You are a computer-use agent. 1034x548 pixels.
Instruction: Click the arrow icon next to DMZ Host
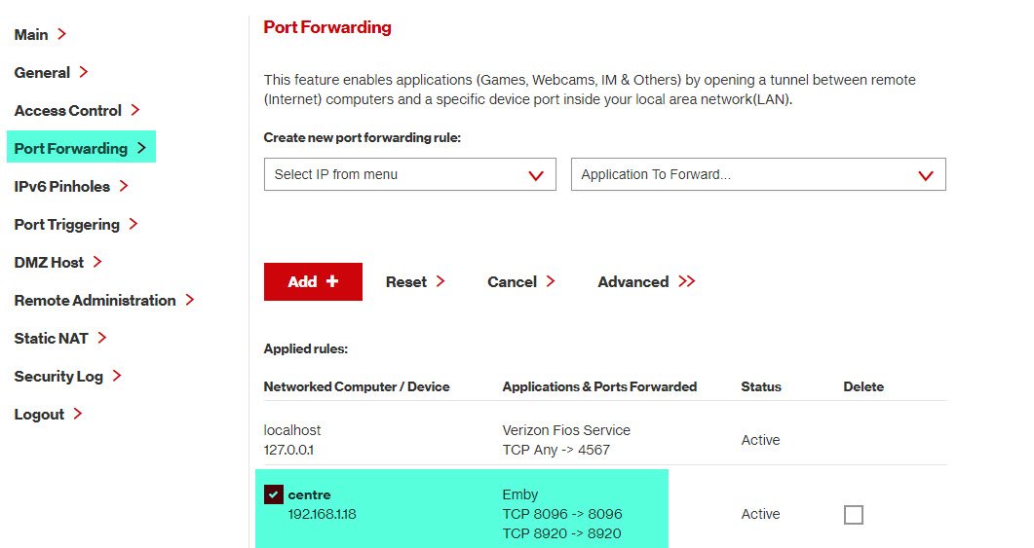click(97, 262)
